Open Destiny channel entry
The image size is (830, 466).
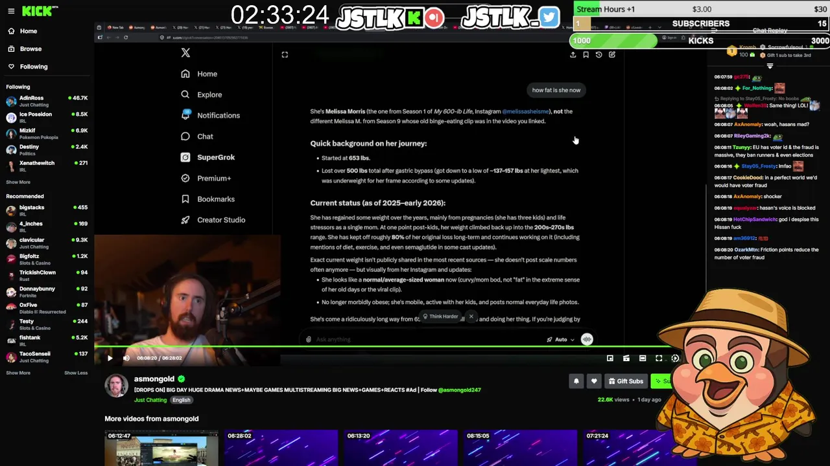click(47, 150)
